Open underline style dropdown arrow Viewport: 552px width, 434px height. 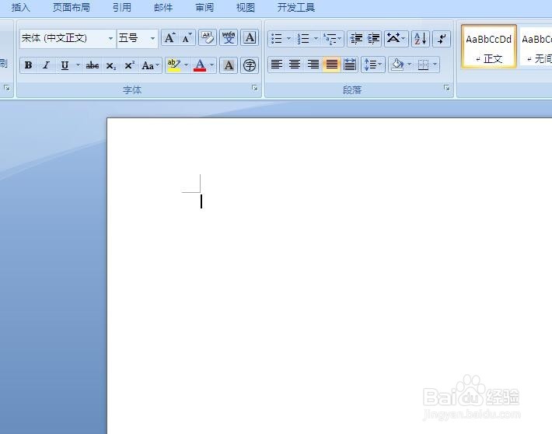point(79,65)
